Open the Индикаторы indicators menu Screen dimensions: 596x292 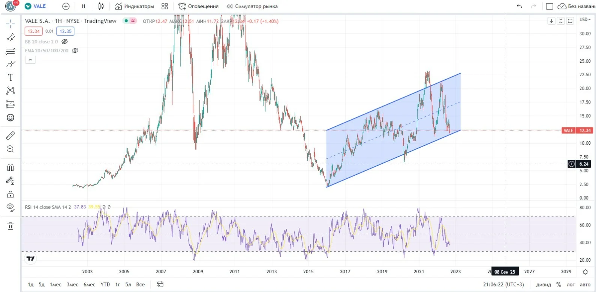click(x=135, y=6)
